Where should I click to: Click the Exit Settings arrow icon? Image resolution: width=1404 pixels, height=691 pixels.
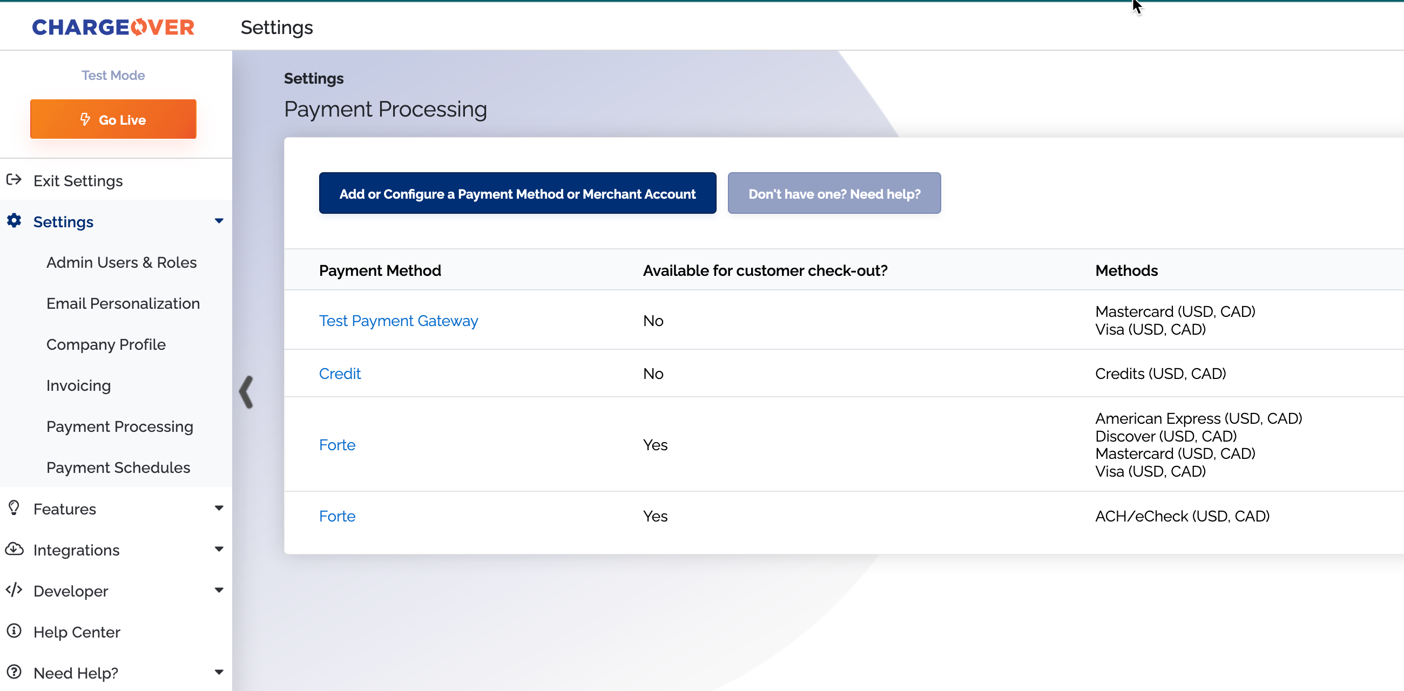(x=14, y=179)
